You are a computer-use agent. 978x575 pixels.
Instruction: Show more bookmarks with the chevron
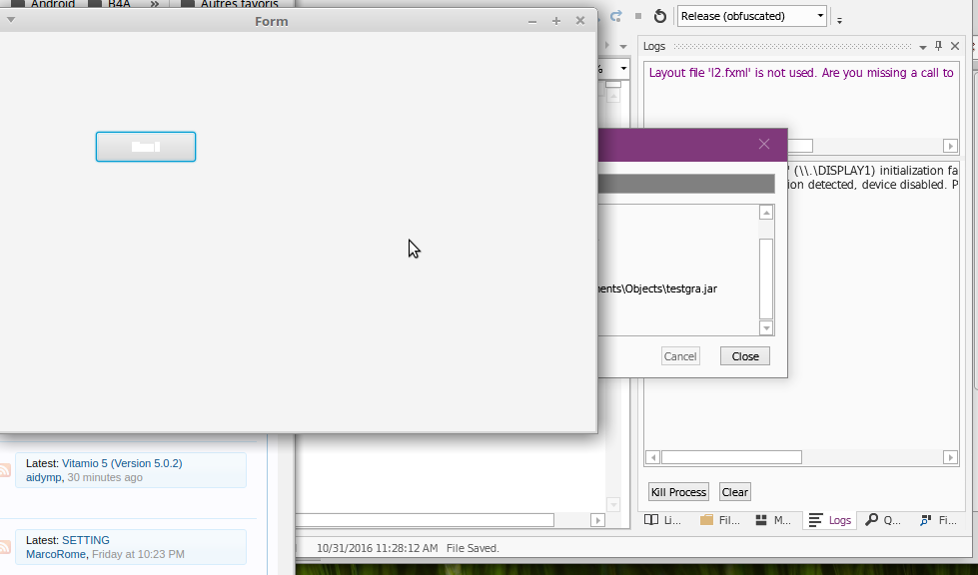pyautogui.click(x=155, y=4)
